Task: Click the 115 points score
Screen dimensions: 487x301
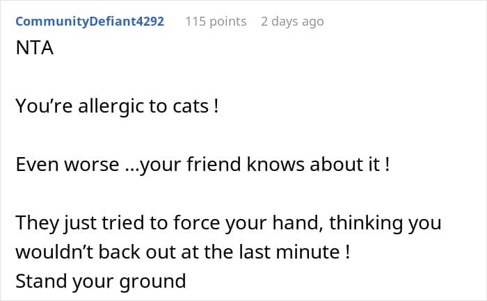Action: point(216,22)
